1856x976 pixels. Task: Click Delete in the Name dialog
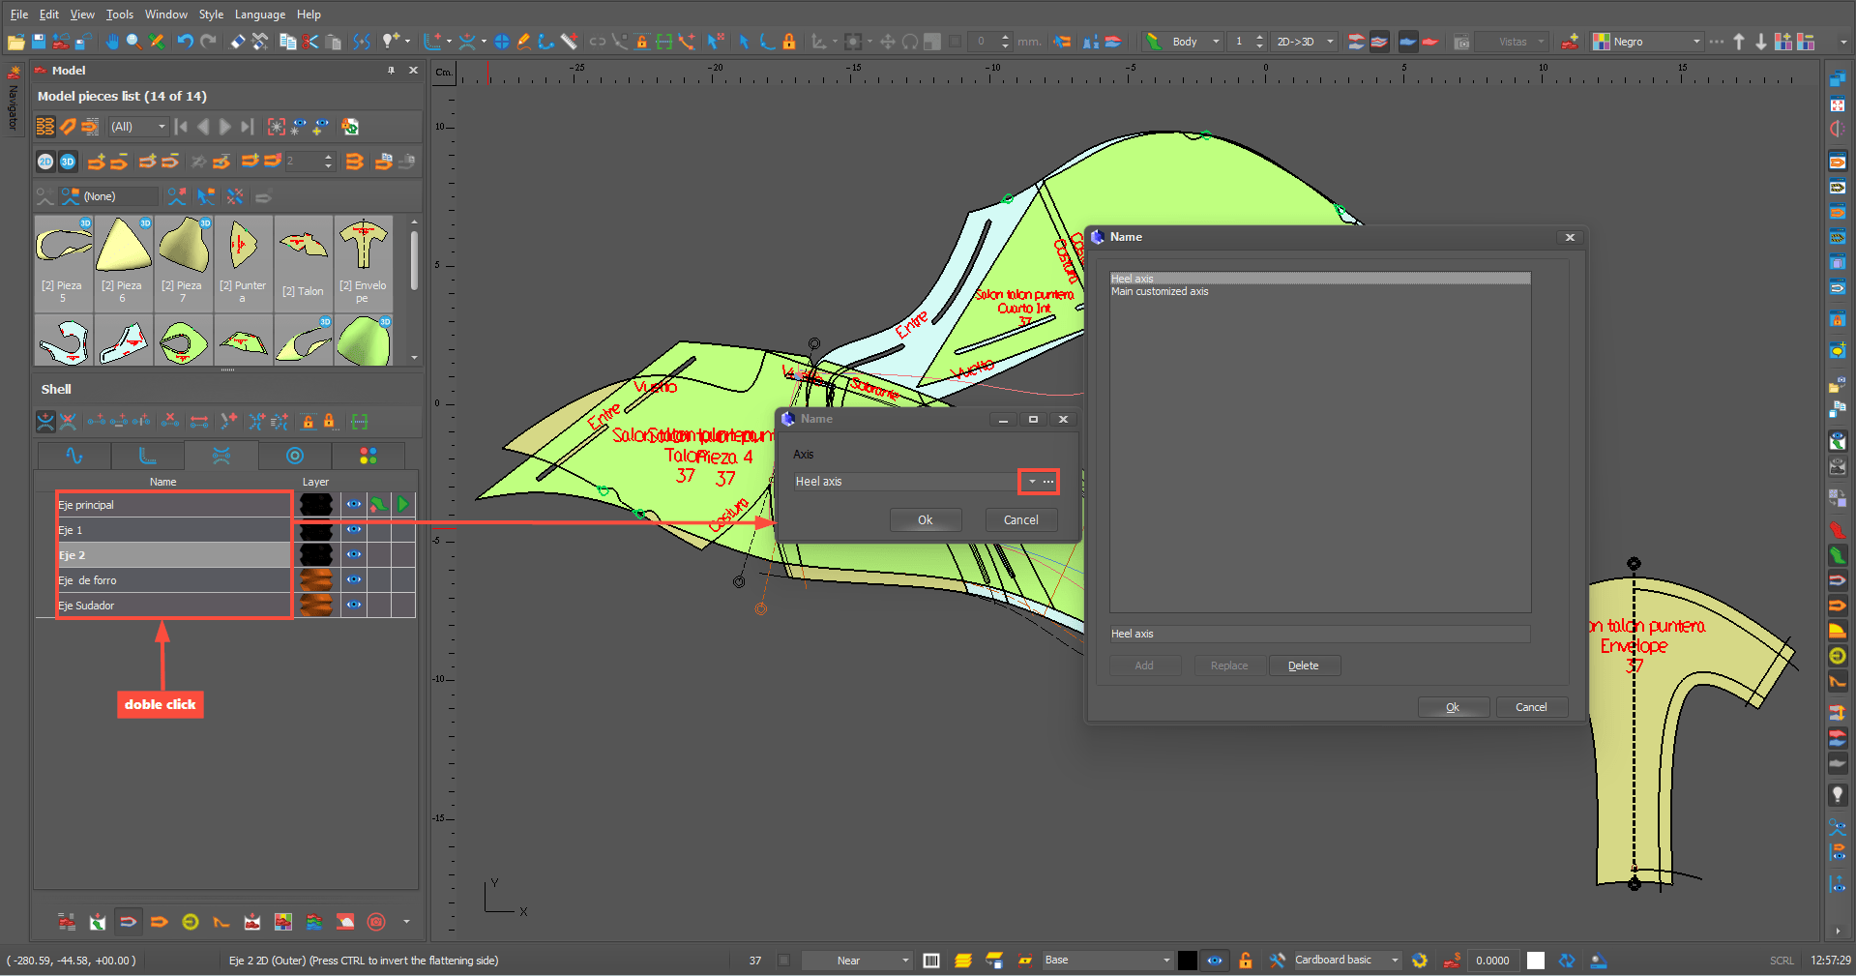[x=1303, y=665]
